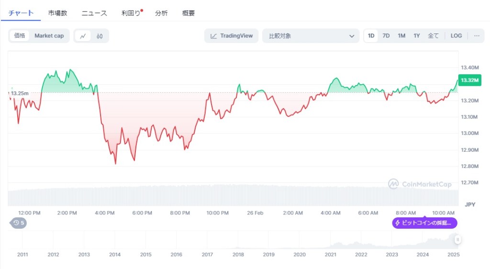Select the 価格 price toggle
490x269 pixels.
point(20,36)
